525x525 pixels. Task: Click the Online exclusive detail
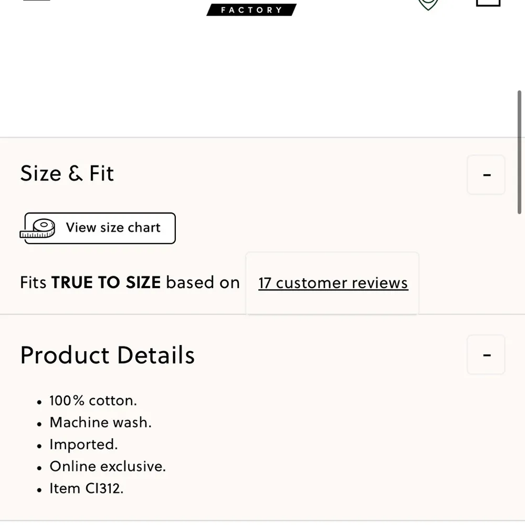click(108, 467)
